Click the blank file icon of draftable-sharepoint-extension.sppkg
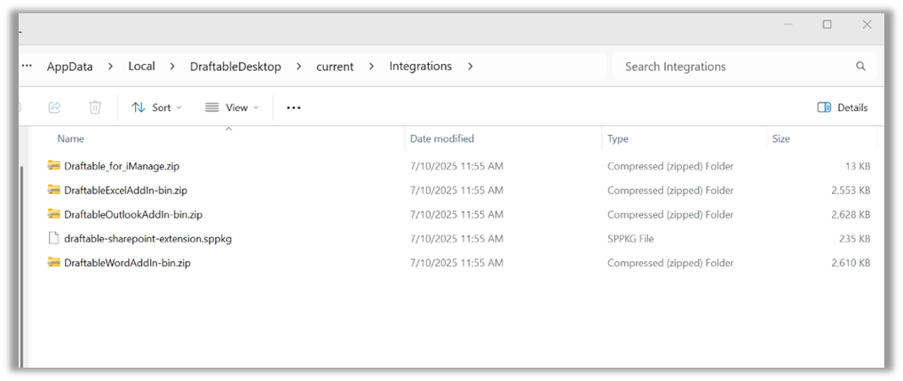Screen dimensions: 903x381 53,238
